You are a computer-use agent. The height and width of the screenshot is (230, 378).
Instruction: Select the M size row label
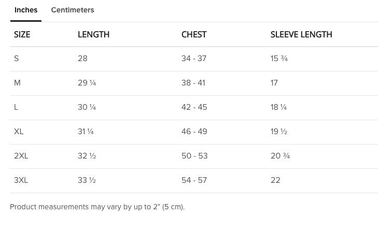(17, 83)
